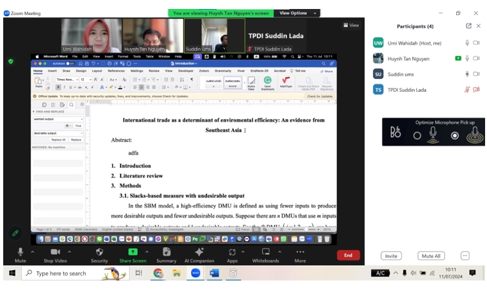Toggle Italic in shared Word ribbon
This screenshot has height=301, width=487.
coord(64,87)
